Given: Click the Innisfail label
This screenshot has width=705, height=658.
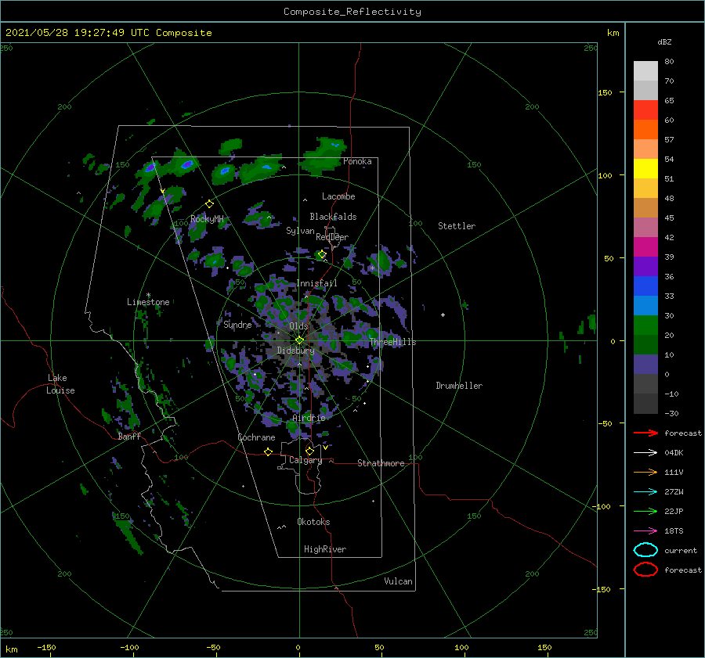Looking at the screenshot, I should 316,283.
